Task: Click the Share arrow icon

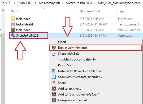Action: coord(54,83)
